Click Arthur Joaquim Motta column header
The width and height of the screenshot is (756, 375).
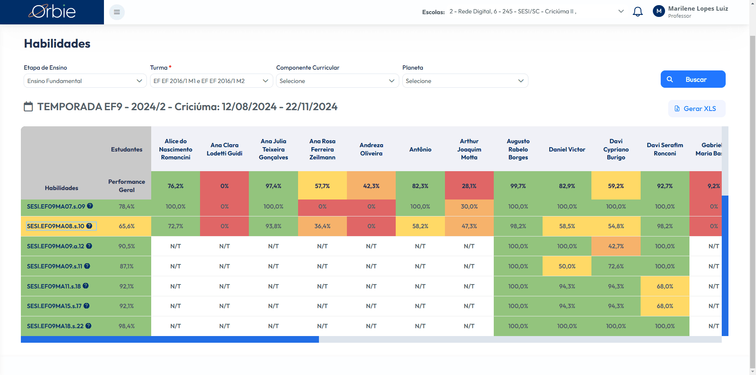pos(469,149)
